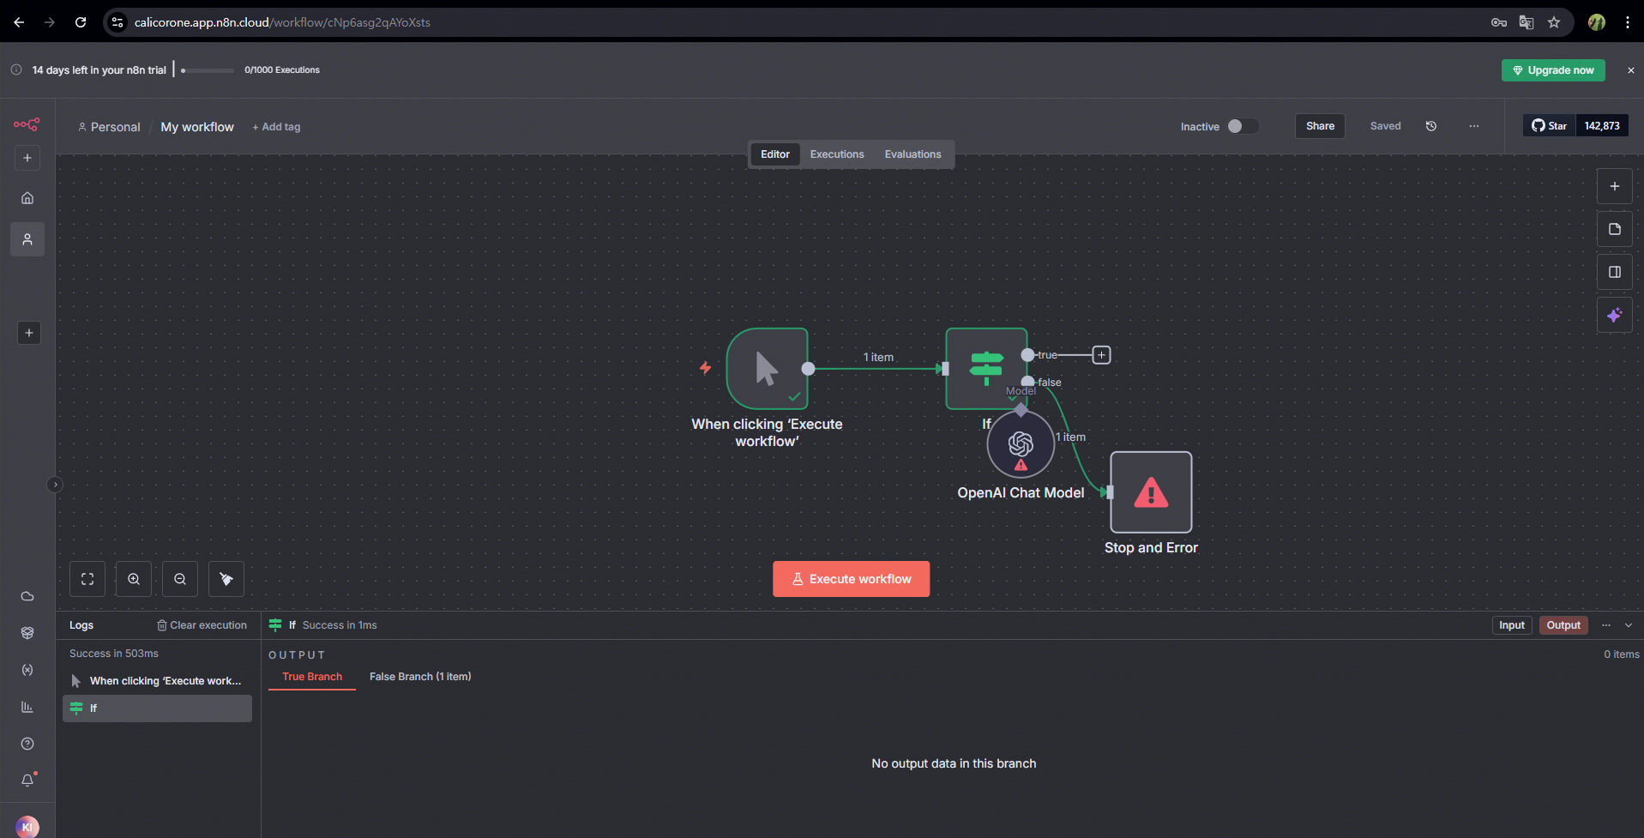Select the False Branch (1 item) tab
1644x838 pixels.
tap(420, 677)
